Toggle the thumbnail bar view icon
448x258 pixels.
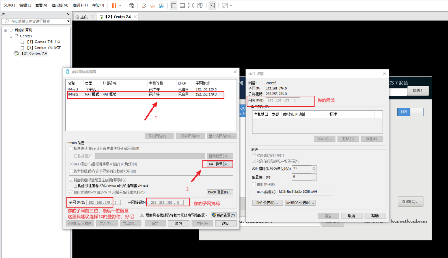182,5
